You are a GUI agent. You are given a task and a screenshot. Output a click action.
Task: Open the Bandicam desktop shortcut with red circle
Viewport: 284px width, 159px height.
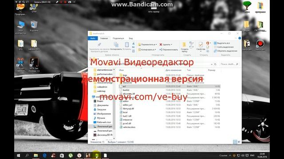pyautogui.click(x=260, y=45)
